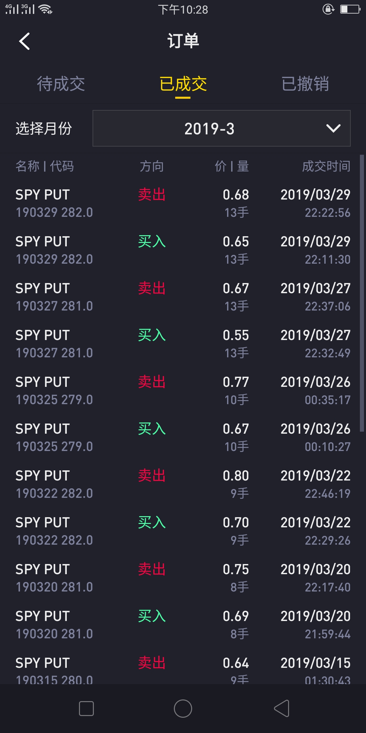The height and width of the screenshot is (733, 366).
Task: Open SPY PUT 190320 sell order at 0.75
Action: 183,578
